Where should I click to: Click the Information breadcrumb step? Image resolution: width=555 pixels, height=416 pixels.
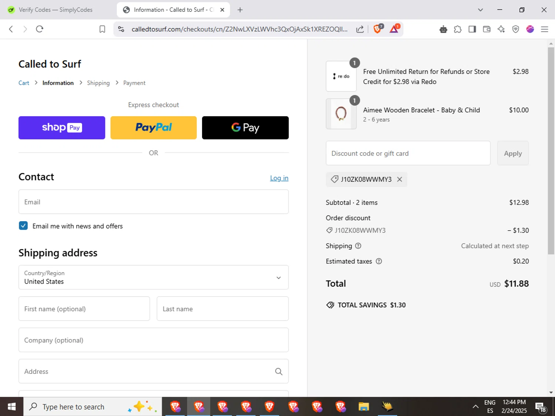coord(58,83)
